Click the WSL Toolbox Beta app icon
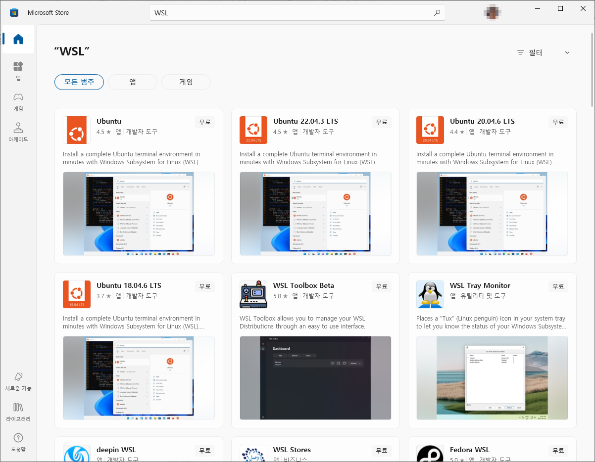 point(253,294)
